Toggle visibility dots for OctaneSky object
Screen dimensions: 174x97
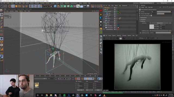coord(116,26)
